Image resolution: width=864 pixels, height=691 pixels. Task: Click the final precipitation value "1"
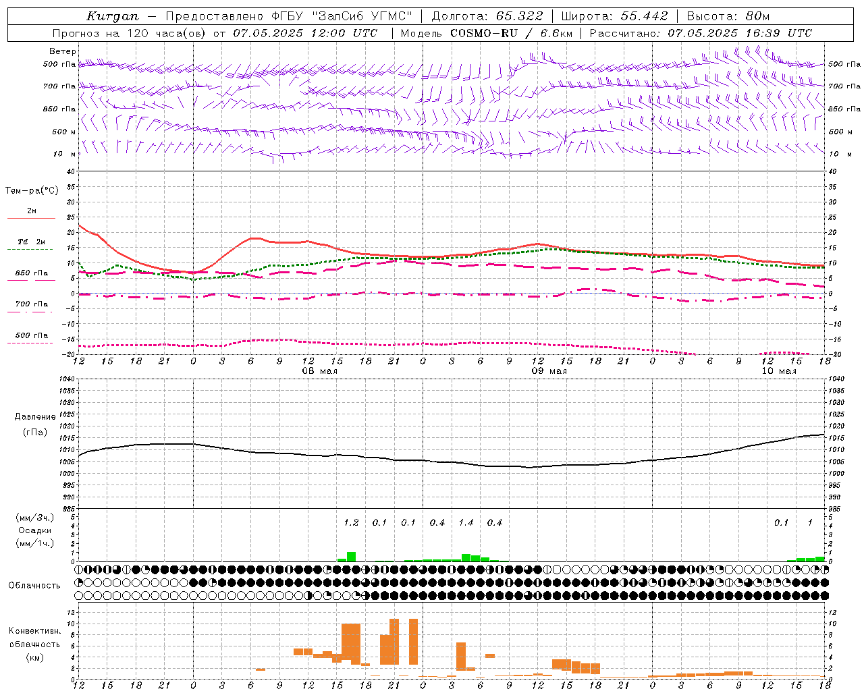(810, 522)
